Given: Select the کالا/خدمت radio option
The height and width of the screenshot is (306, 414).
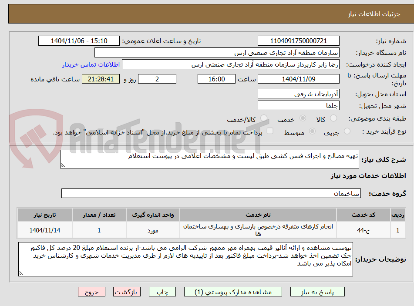Looking at the screenshot, I should [x=263, y=117].
